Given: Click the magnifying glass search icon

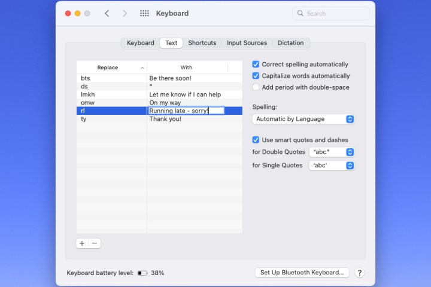Looking at the screenshot, I should pyautogui.click(x=300, y=14).
